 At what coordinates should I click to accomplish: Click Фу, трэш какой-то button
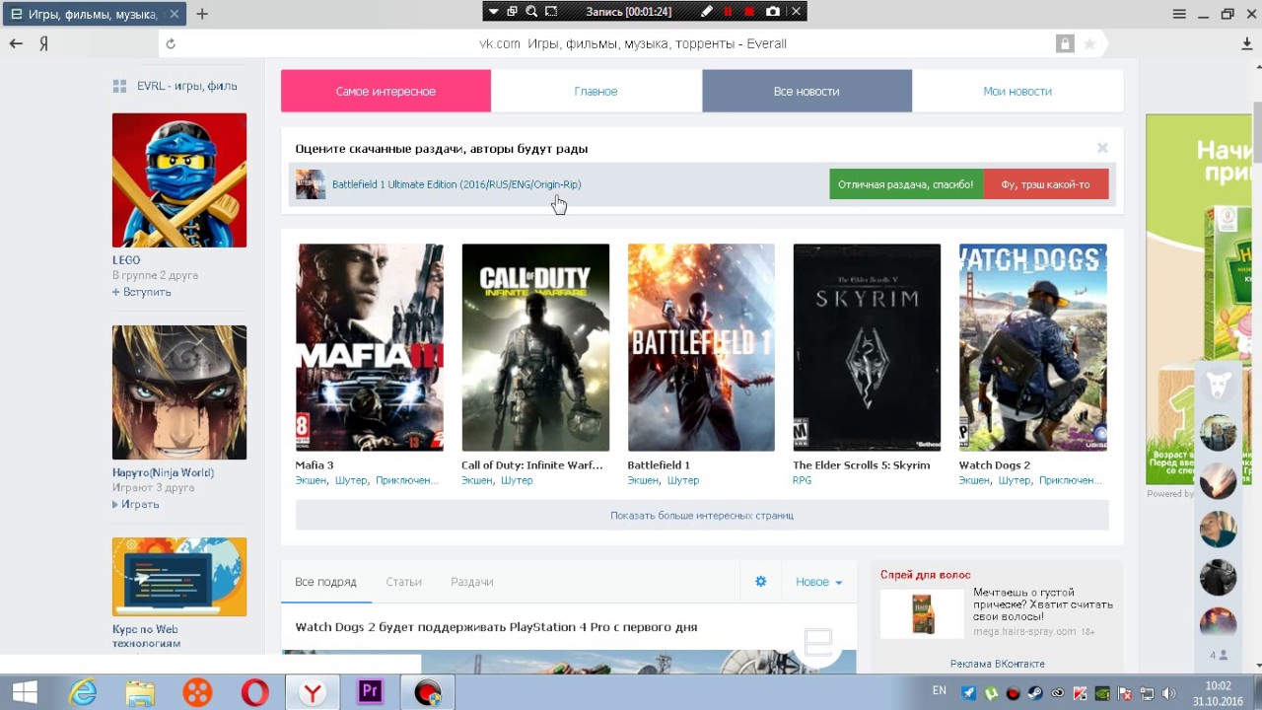tap(1045, 184)
